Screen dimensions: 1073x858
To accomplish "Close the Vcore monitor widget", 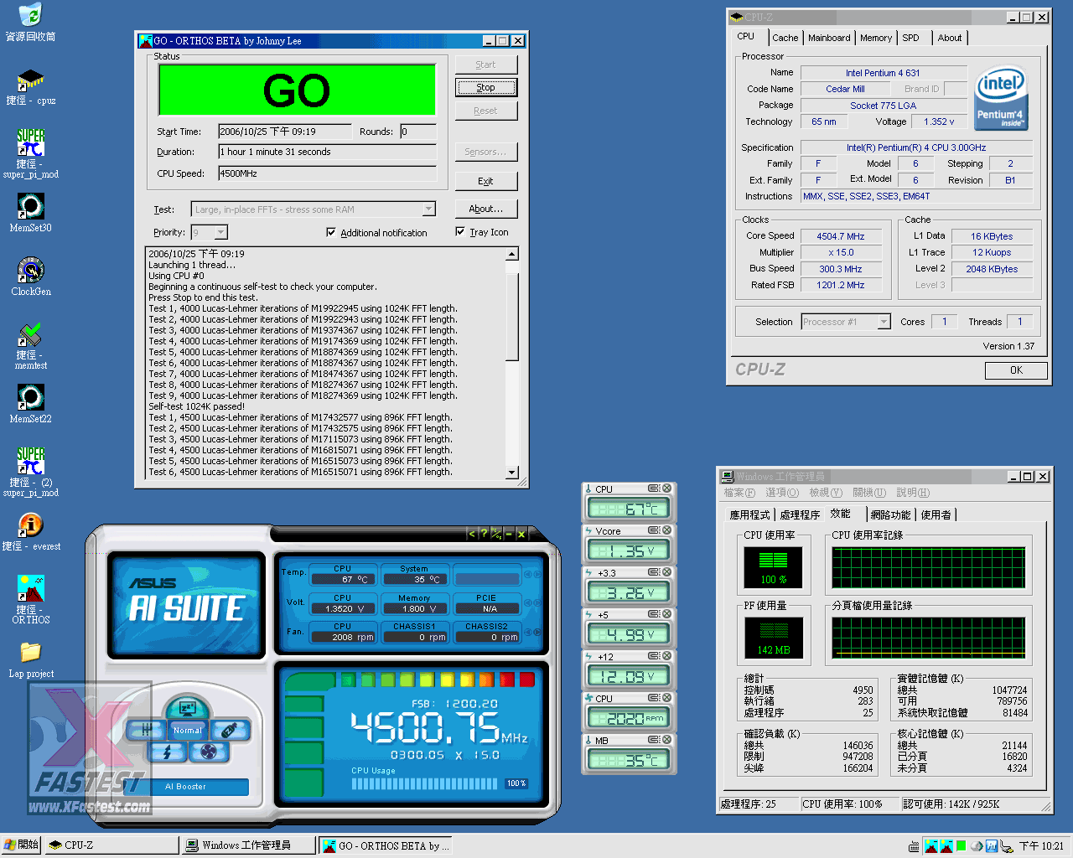I will [666, 530].
